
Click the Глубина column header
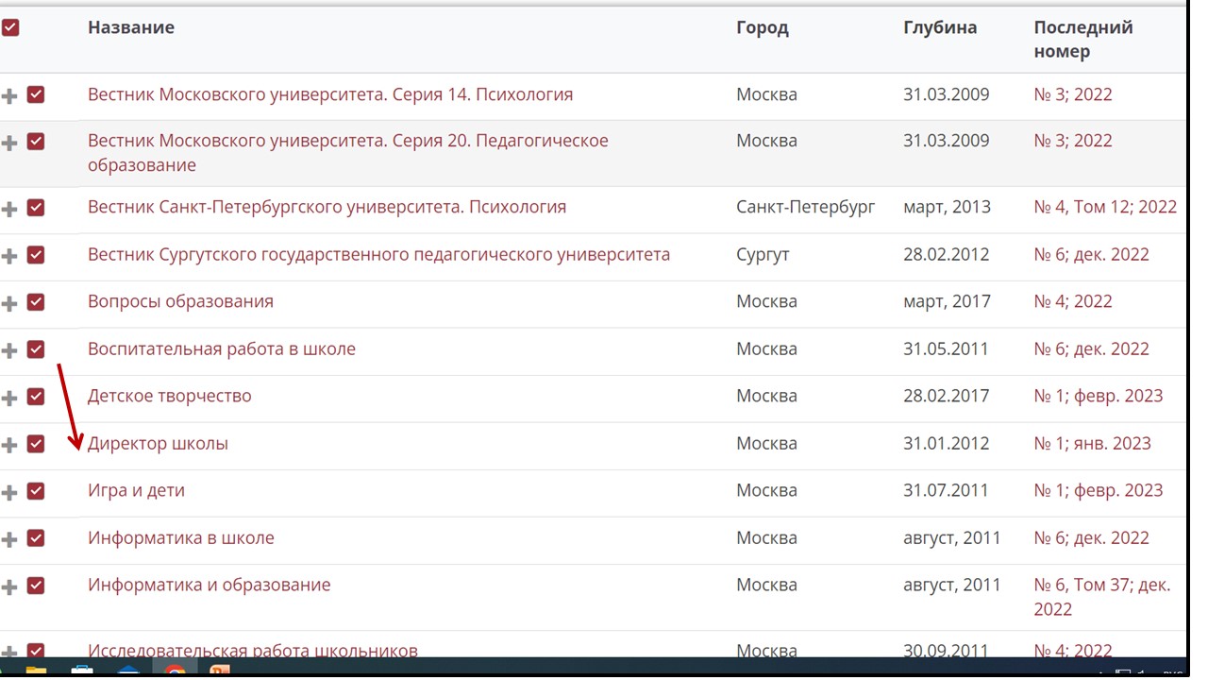tap(939, 27)
